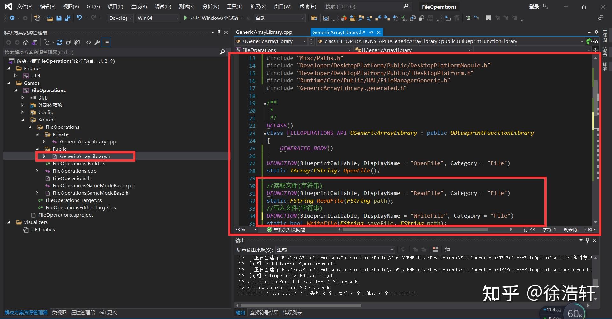
Task: Select the Save All files icon
Action: (67, 18)
